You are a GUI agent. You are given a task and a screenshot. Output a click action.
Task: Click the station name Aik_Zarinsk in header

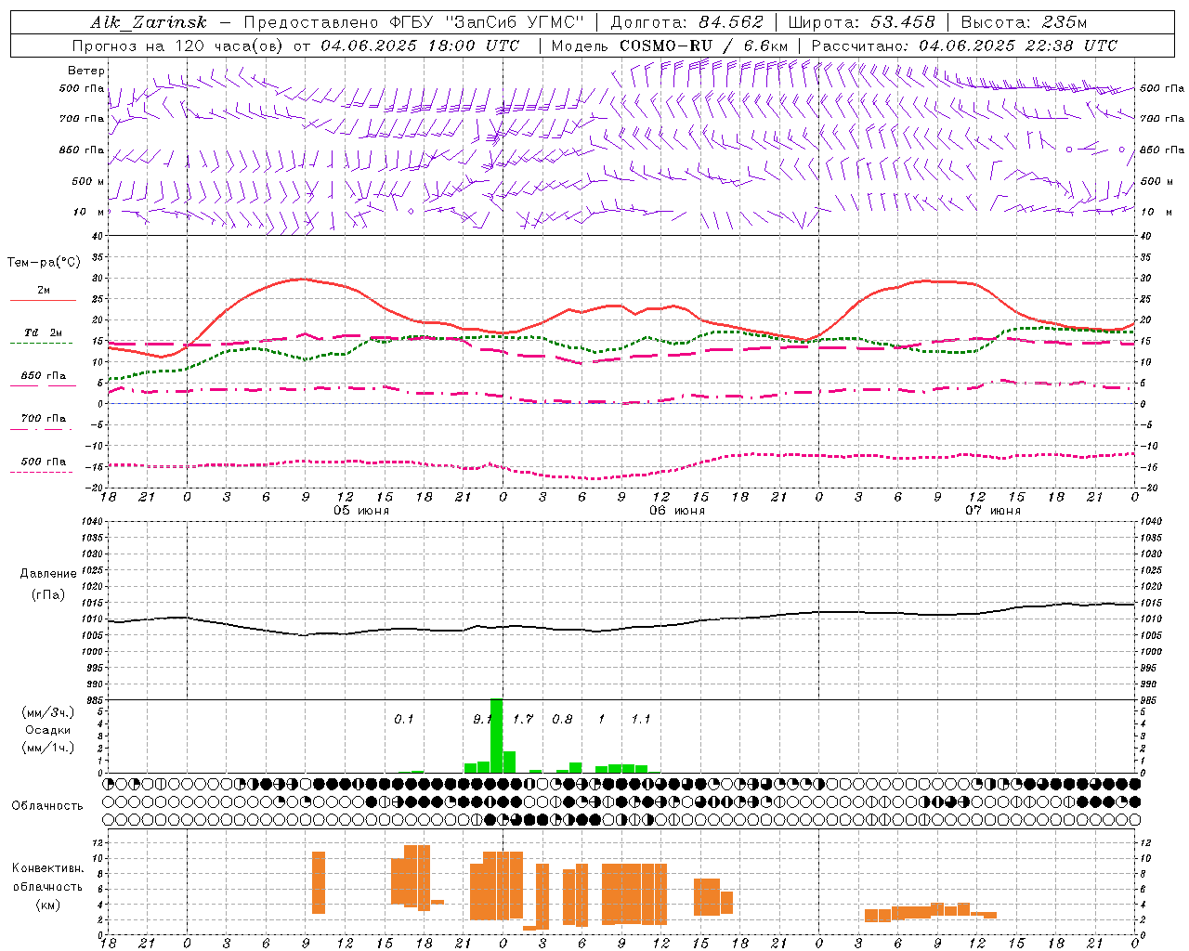[149, 22]
